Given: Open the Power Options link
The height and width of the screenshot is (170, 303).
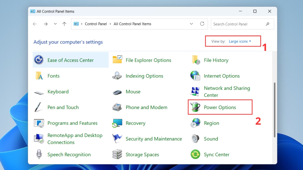Looking at the screenshot, I should point(220,107).
